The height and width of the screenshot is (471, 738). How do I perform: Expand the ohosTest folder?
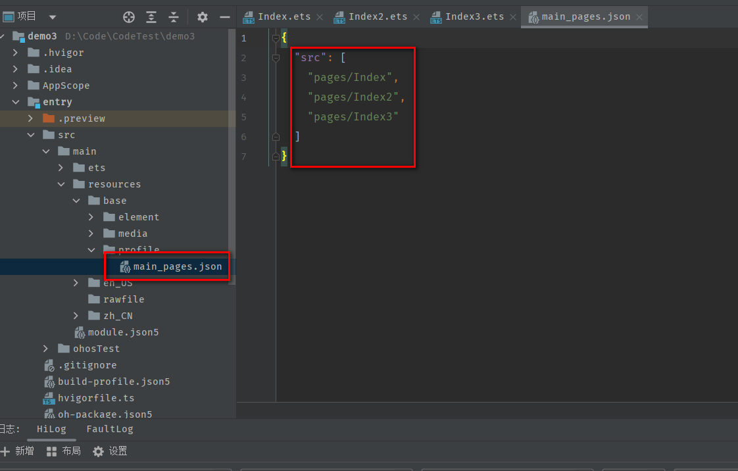tap(45, 349)
